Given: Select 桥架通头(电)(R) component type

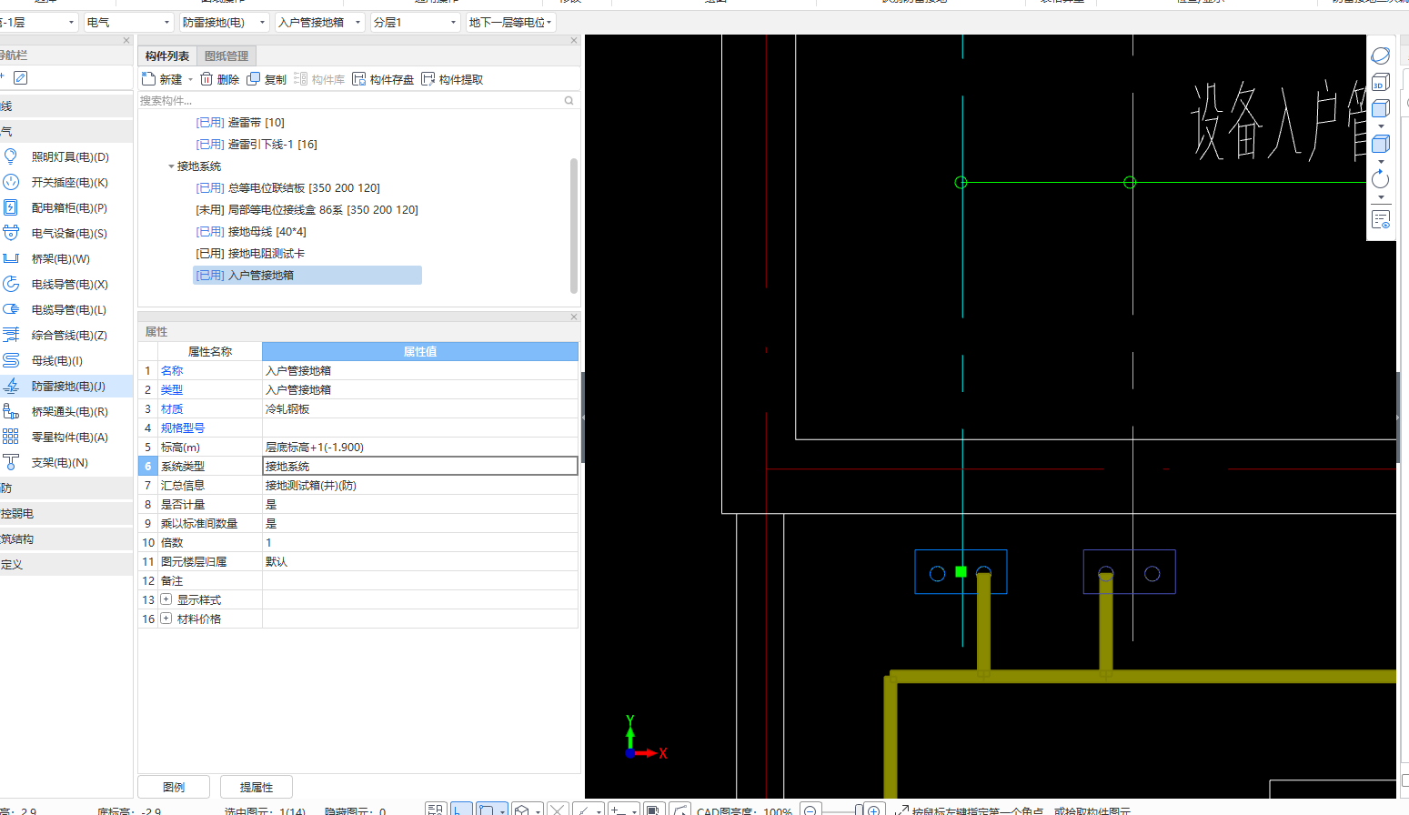Looking at the screenshot, I should pos(66,411).
